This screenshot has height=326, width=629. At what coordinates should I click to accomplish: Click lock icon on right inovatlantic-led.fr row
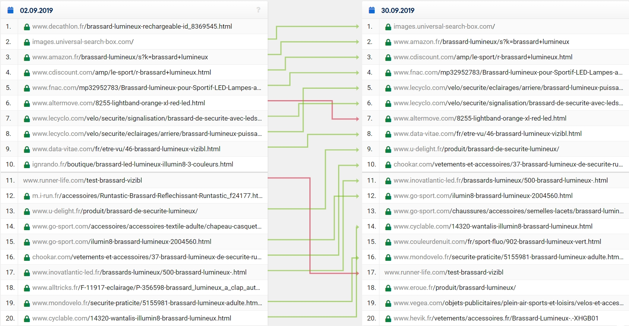388,181
